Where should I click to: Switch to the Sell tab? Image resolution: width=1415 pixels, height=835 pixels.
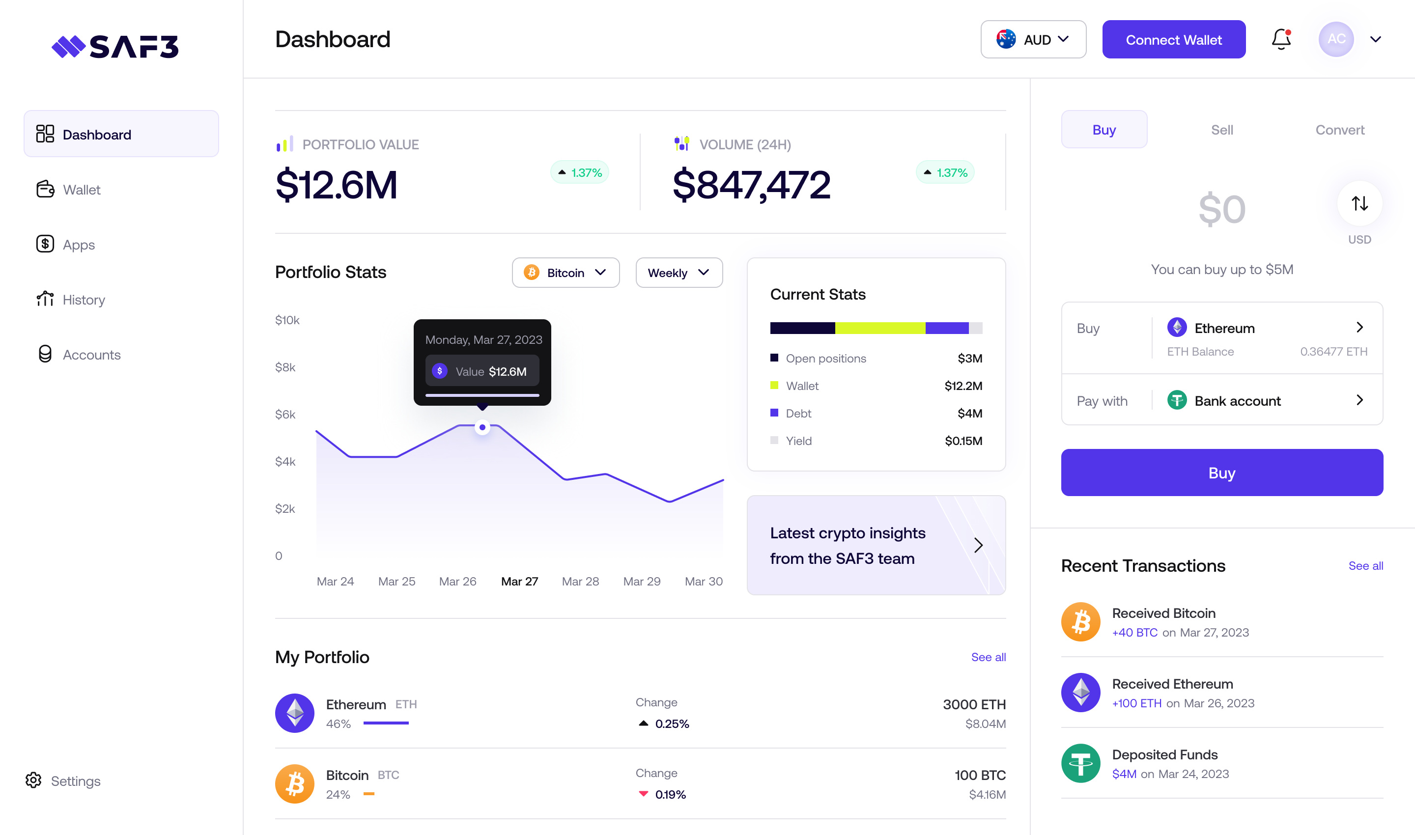point(1222,129)
